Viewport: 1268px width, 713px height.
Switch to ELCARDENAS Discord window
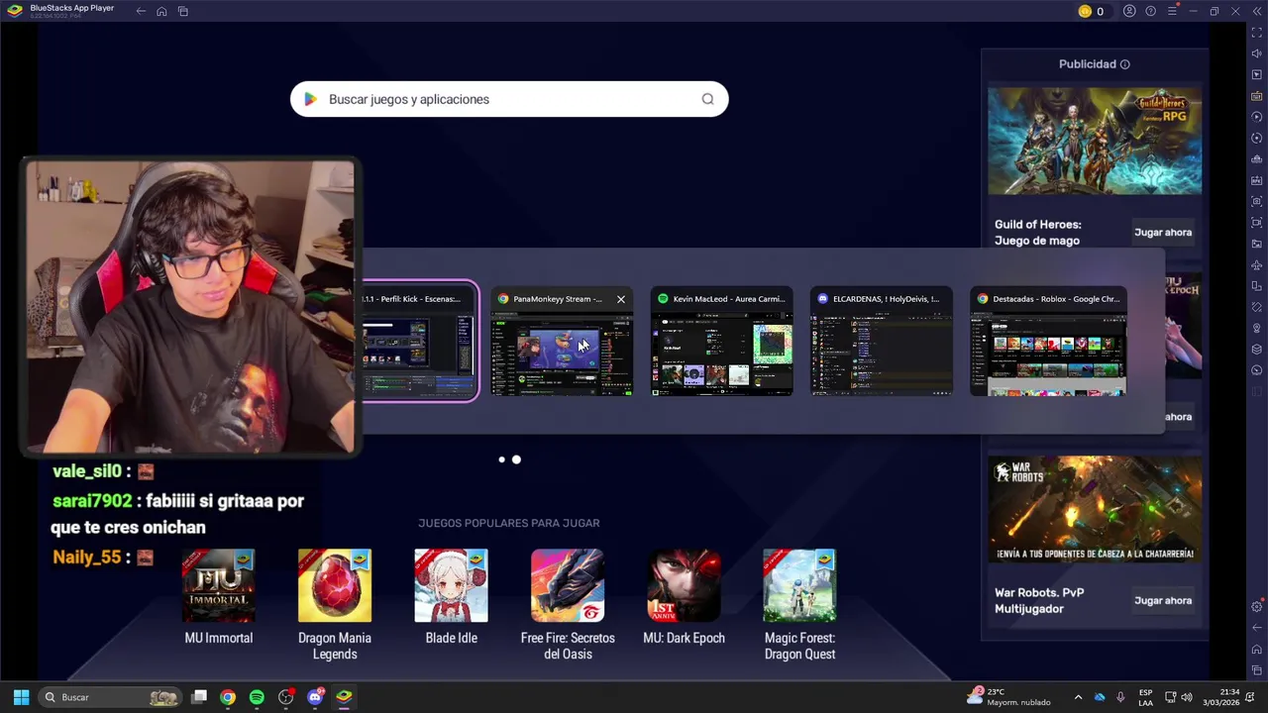(x=882, y=342)
